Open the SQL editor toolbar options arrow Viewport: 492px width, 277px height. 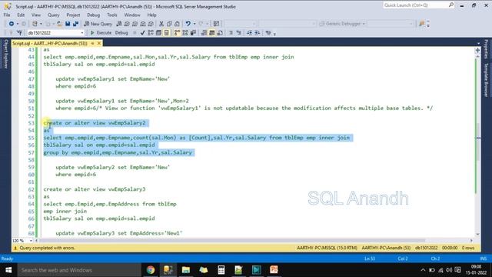274,33
